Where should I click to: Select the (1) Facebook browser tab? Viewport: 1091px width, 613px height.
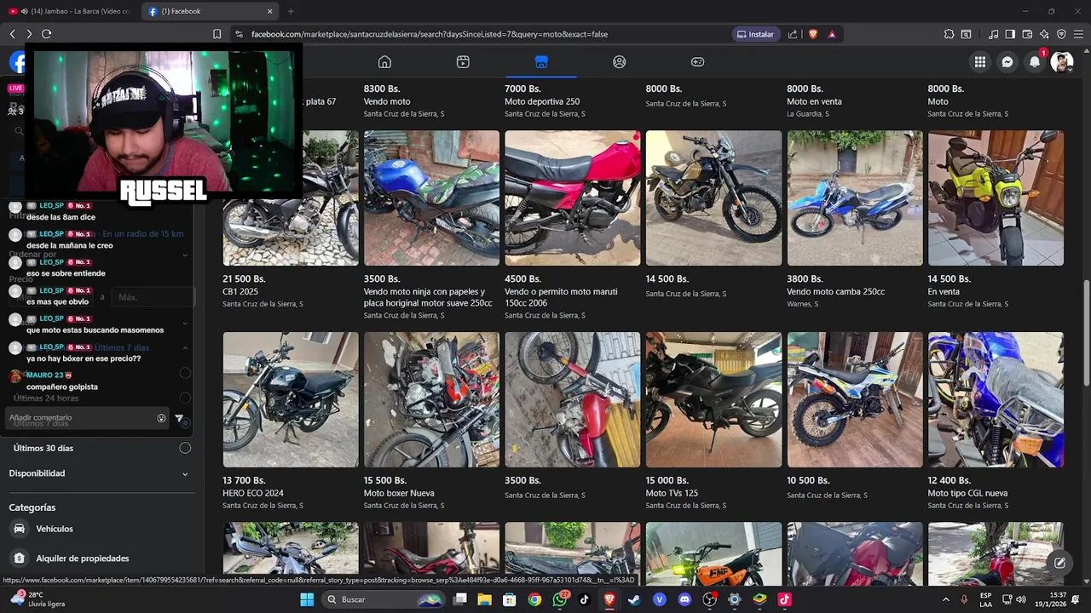click(211, 11)
